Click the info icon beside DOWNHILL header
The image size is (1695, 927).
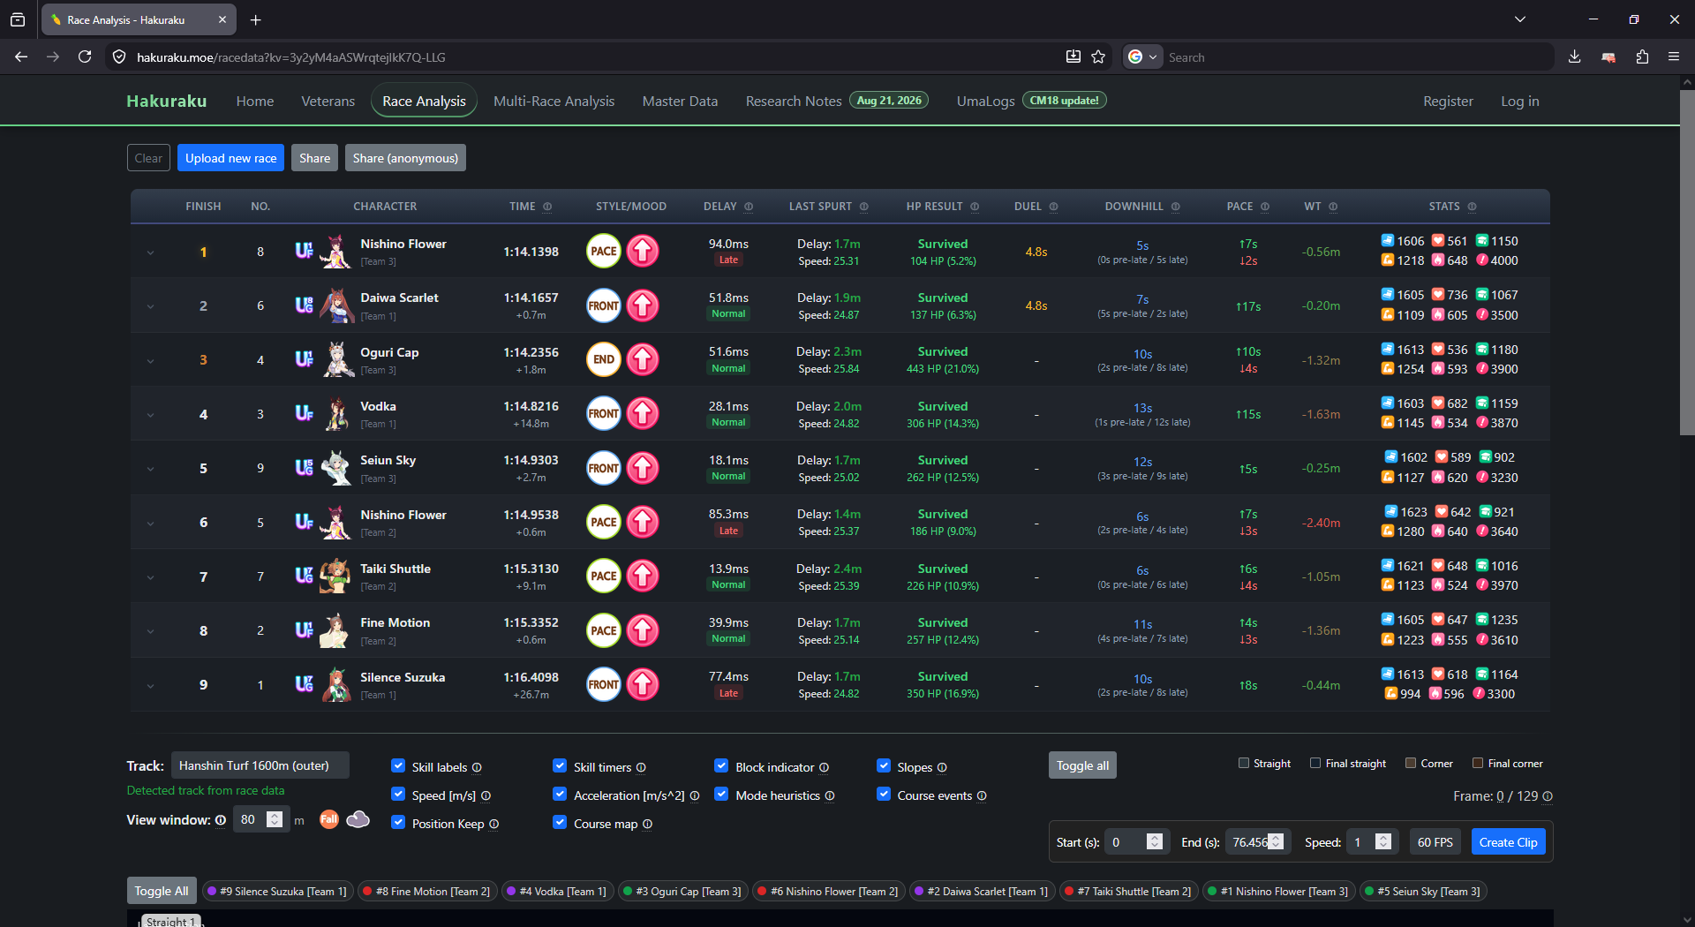[x=1175, y=207]
